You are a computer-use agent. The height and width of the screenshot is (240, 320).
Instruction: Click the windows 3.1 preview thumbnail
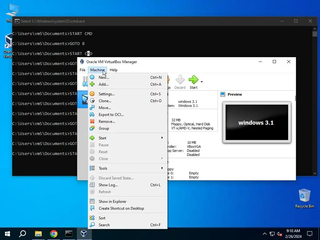(x=257, y=122)
